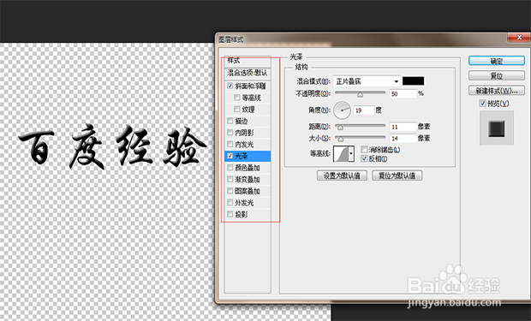Click the 角度 angle dial
This screenshot has height=321, width=531.
click(x=342, y=110)
